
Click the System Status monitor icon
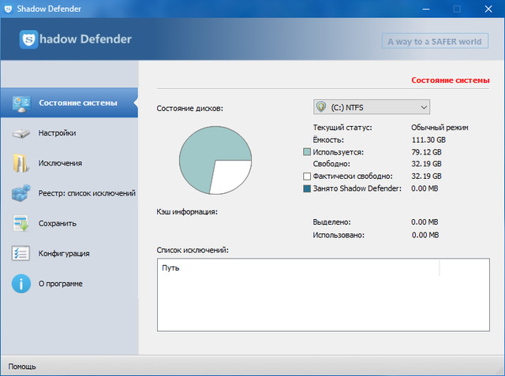tap(21, 103)
